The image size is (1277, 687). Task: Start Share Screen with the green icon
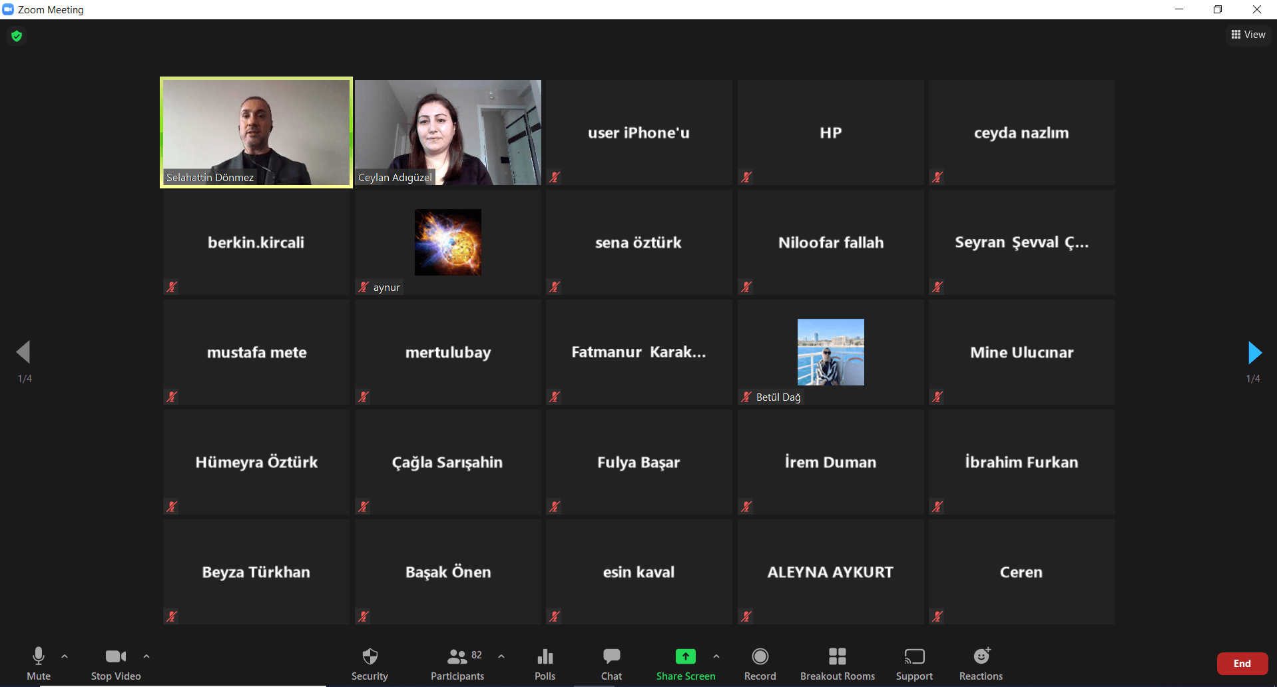685,656
